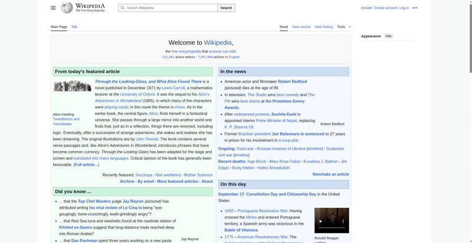472x243 pixels.
Task: Click the By email link
Action: 146,181
